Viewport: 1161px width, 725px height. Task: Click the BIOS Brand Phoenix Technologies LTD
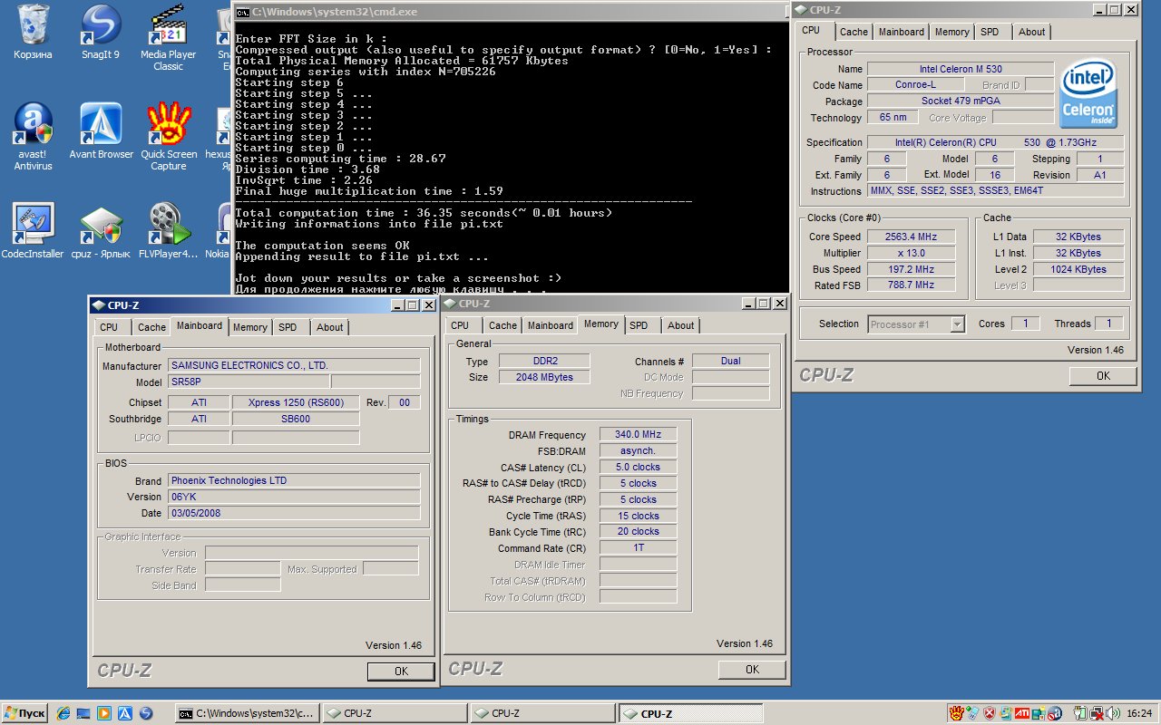[x=294, y=480]
